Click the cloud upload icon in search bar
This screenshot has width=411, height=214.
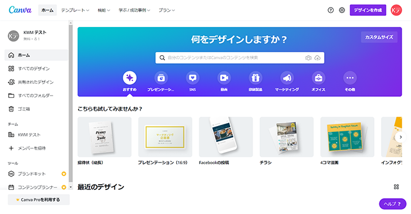[318, 58]
